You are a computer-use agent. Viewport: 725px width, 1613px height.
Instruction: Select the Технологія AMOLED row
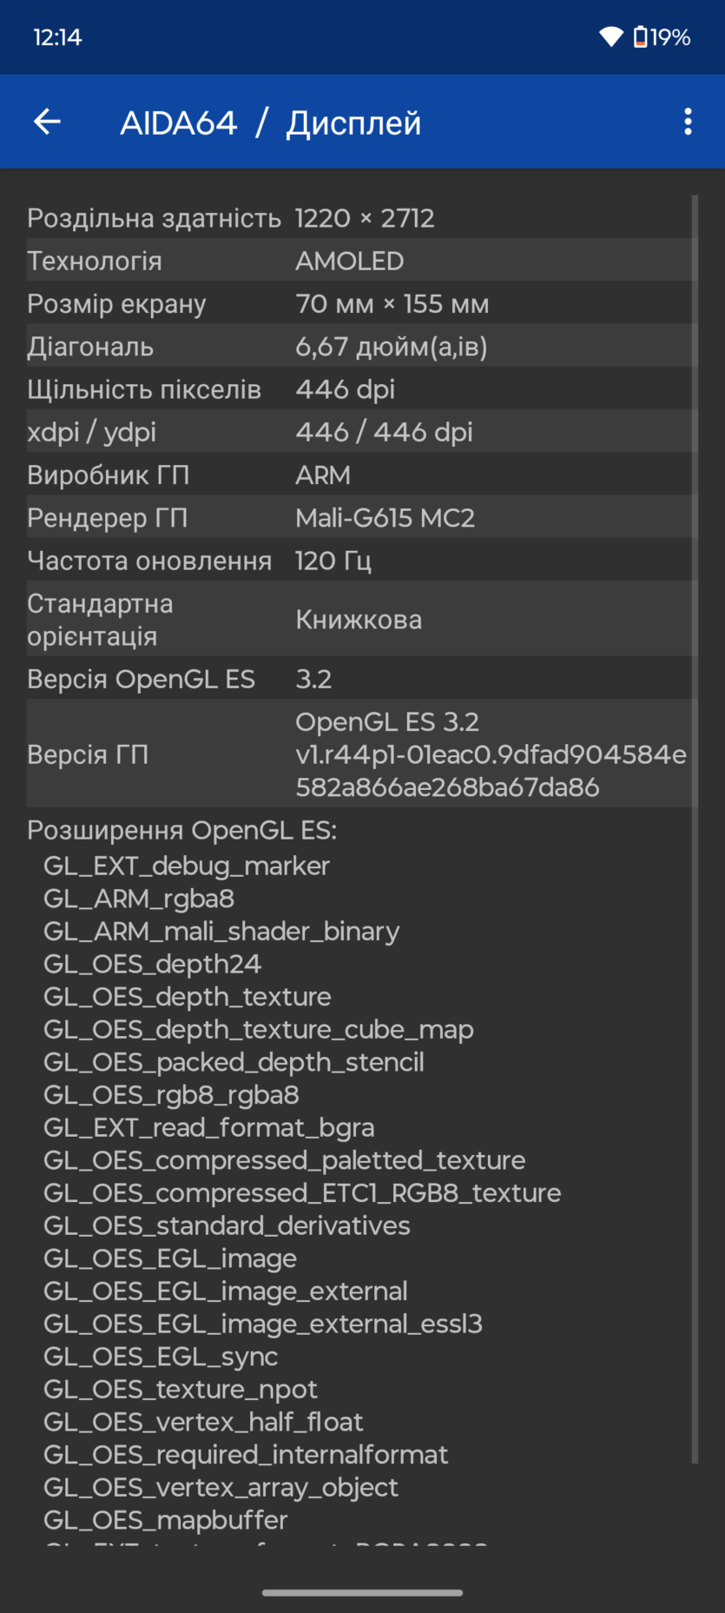click(x=361, y=261)
